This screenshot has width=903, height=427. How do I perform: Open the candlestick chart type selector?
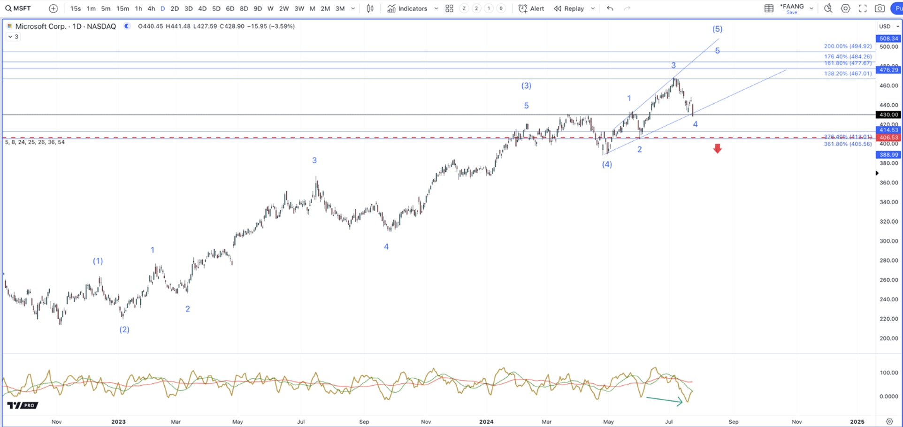370,8
